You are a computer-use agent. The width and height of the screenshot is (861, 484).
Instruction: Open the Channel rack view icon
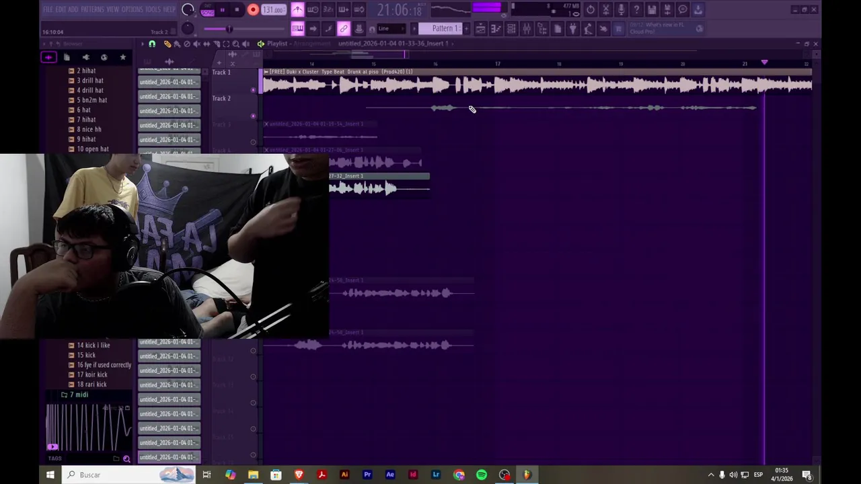511,28
